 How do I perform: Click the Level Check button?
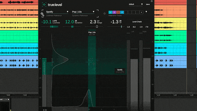[137, 22]
